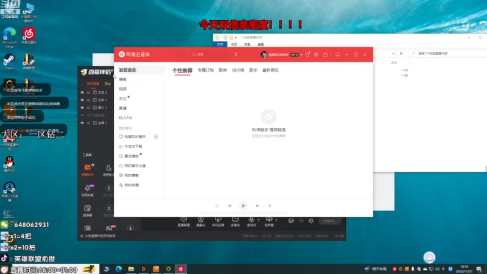Toggle the lock on 文本 2 layer

[88, 93]
